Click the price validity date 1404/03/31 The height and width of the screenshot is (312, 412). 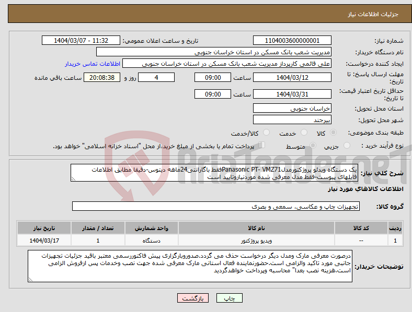tap(292, 94)
